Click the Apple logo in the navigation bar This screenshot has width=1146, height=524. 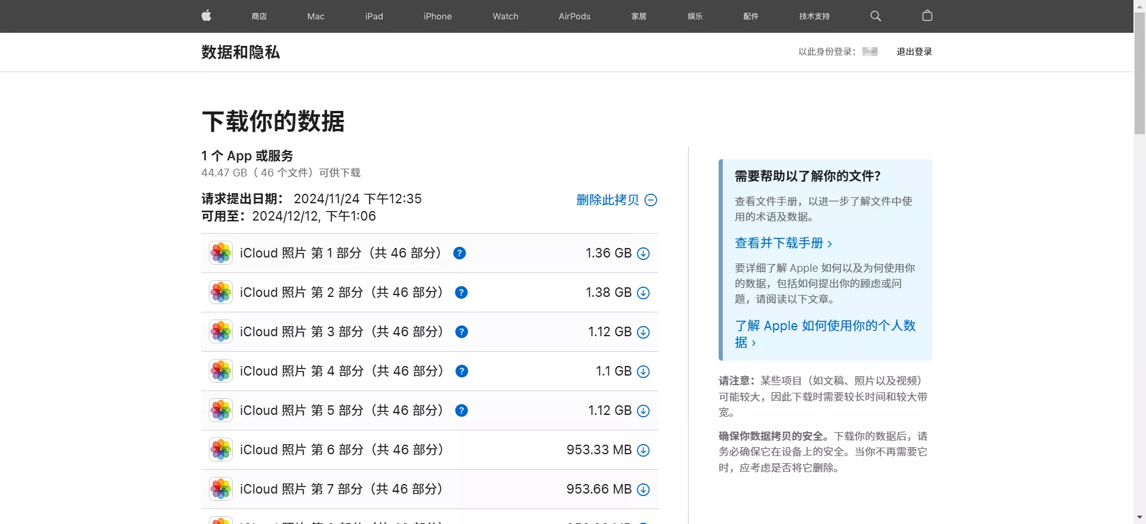click(207, 16)
